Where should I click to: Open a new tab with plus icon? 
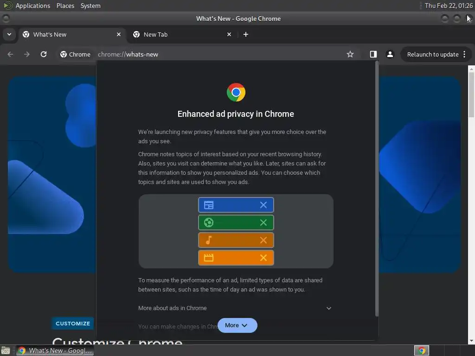(x=246, y=34)
